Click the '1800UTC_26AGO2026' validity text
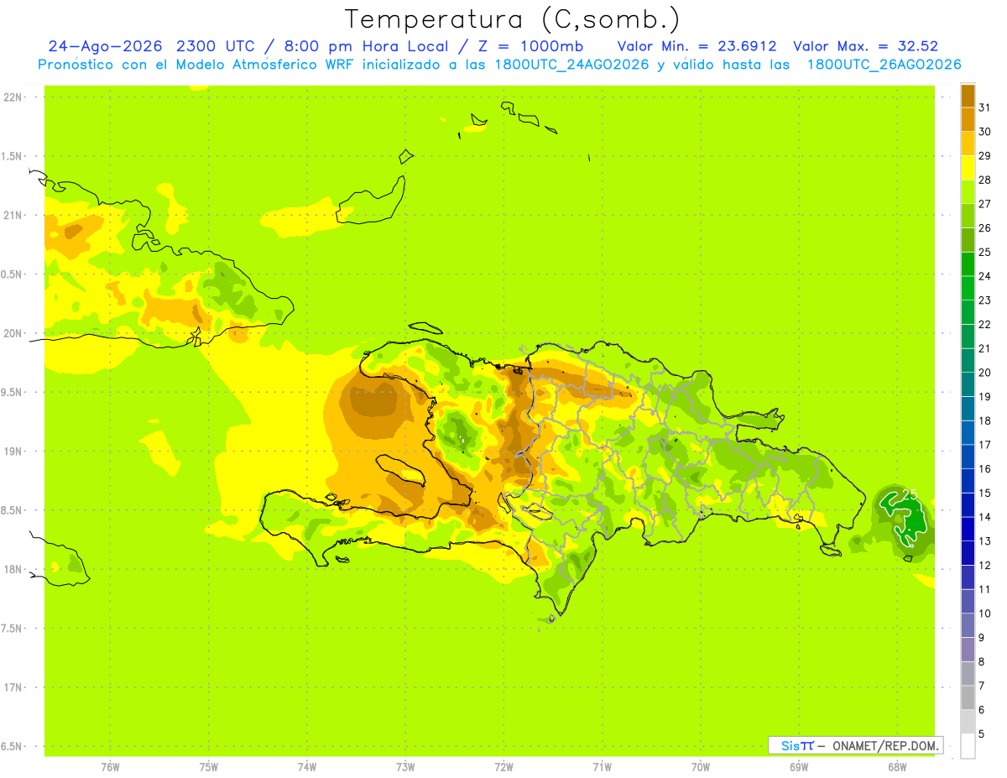 pos(884,65)
